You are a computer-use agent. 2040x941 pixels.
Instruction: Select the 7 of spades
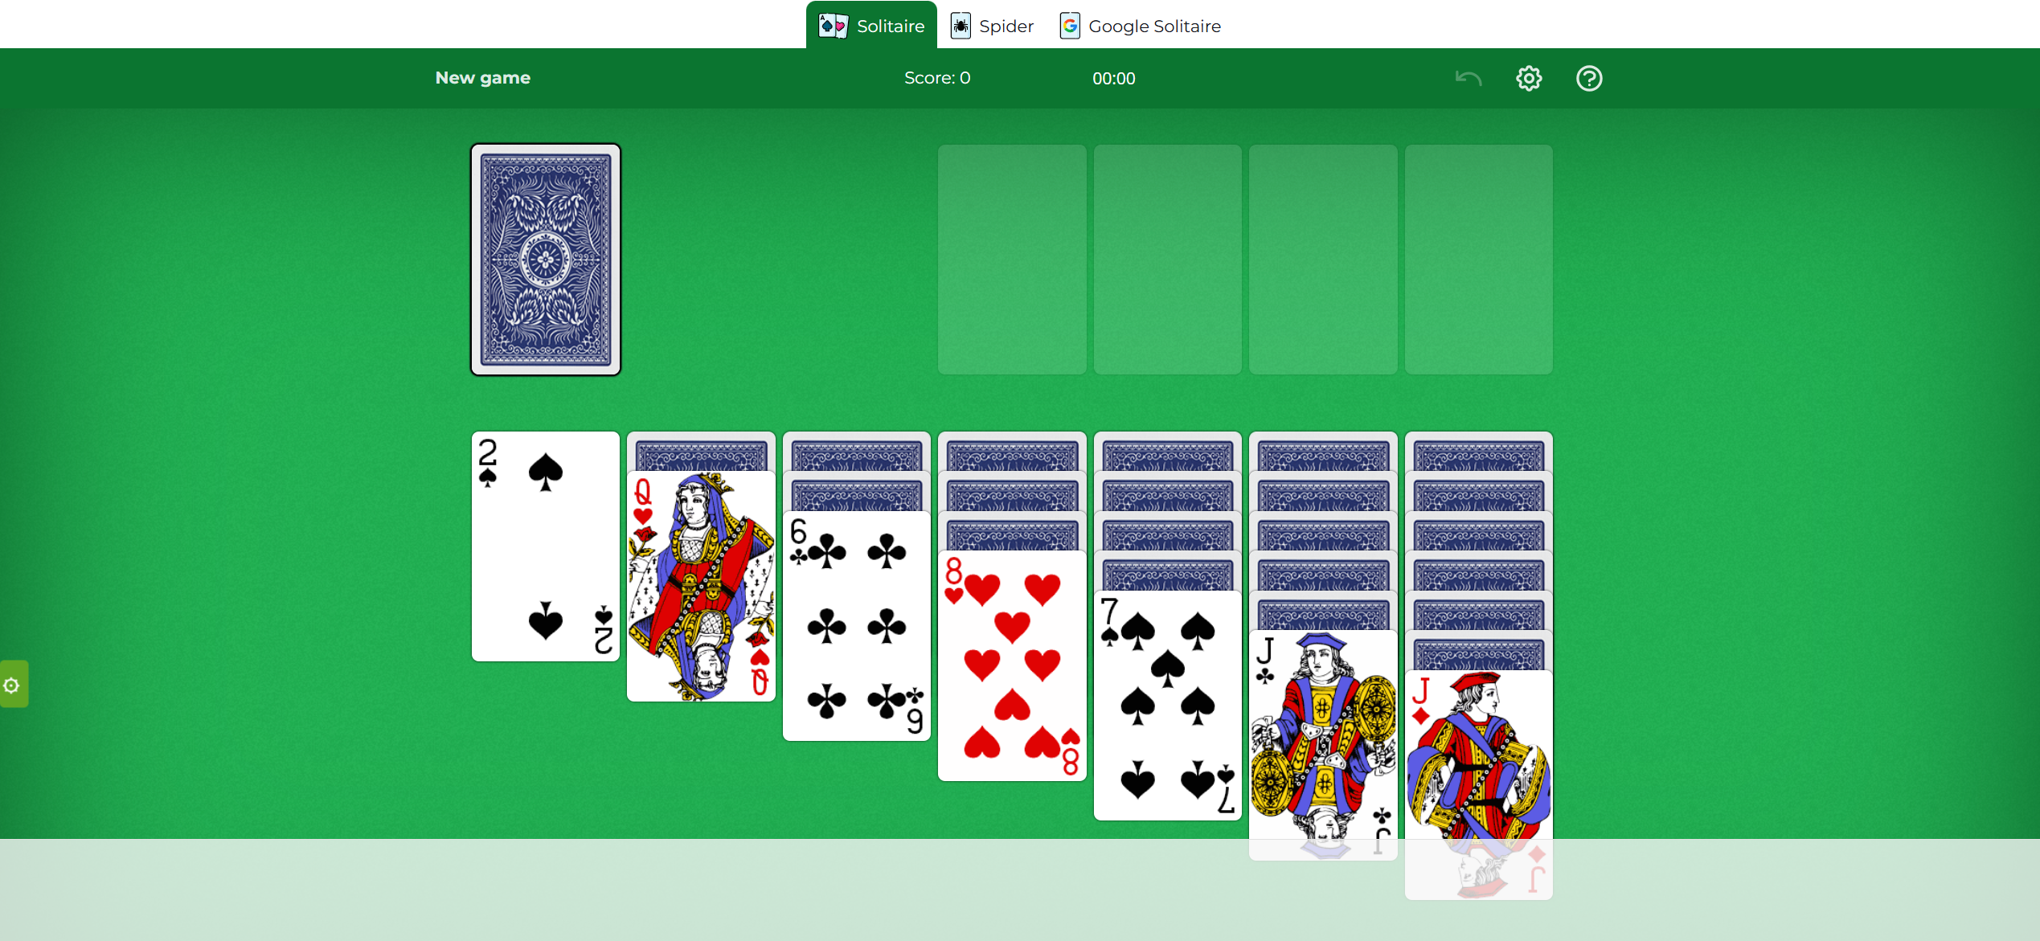coord(1167,703)
